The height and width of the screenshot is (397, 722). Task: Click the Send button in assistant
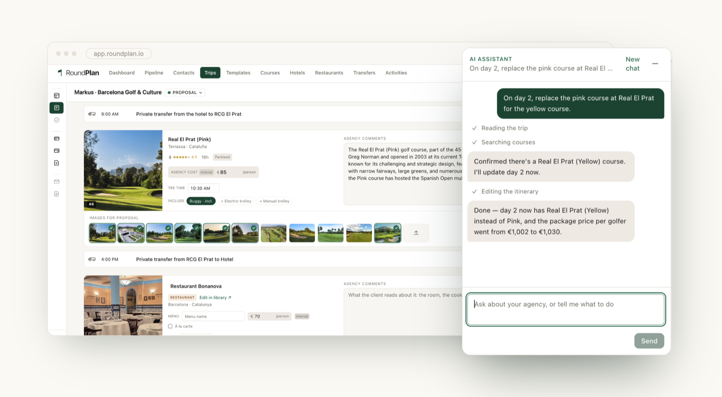tap(649, 341)
